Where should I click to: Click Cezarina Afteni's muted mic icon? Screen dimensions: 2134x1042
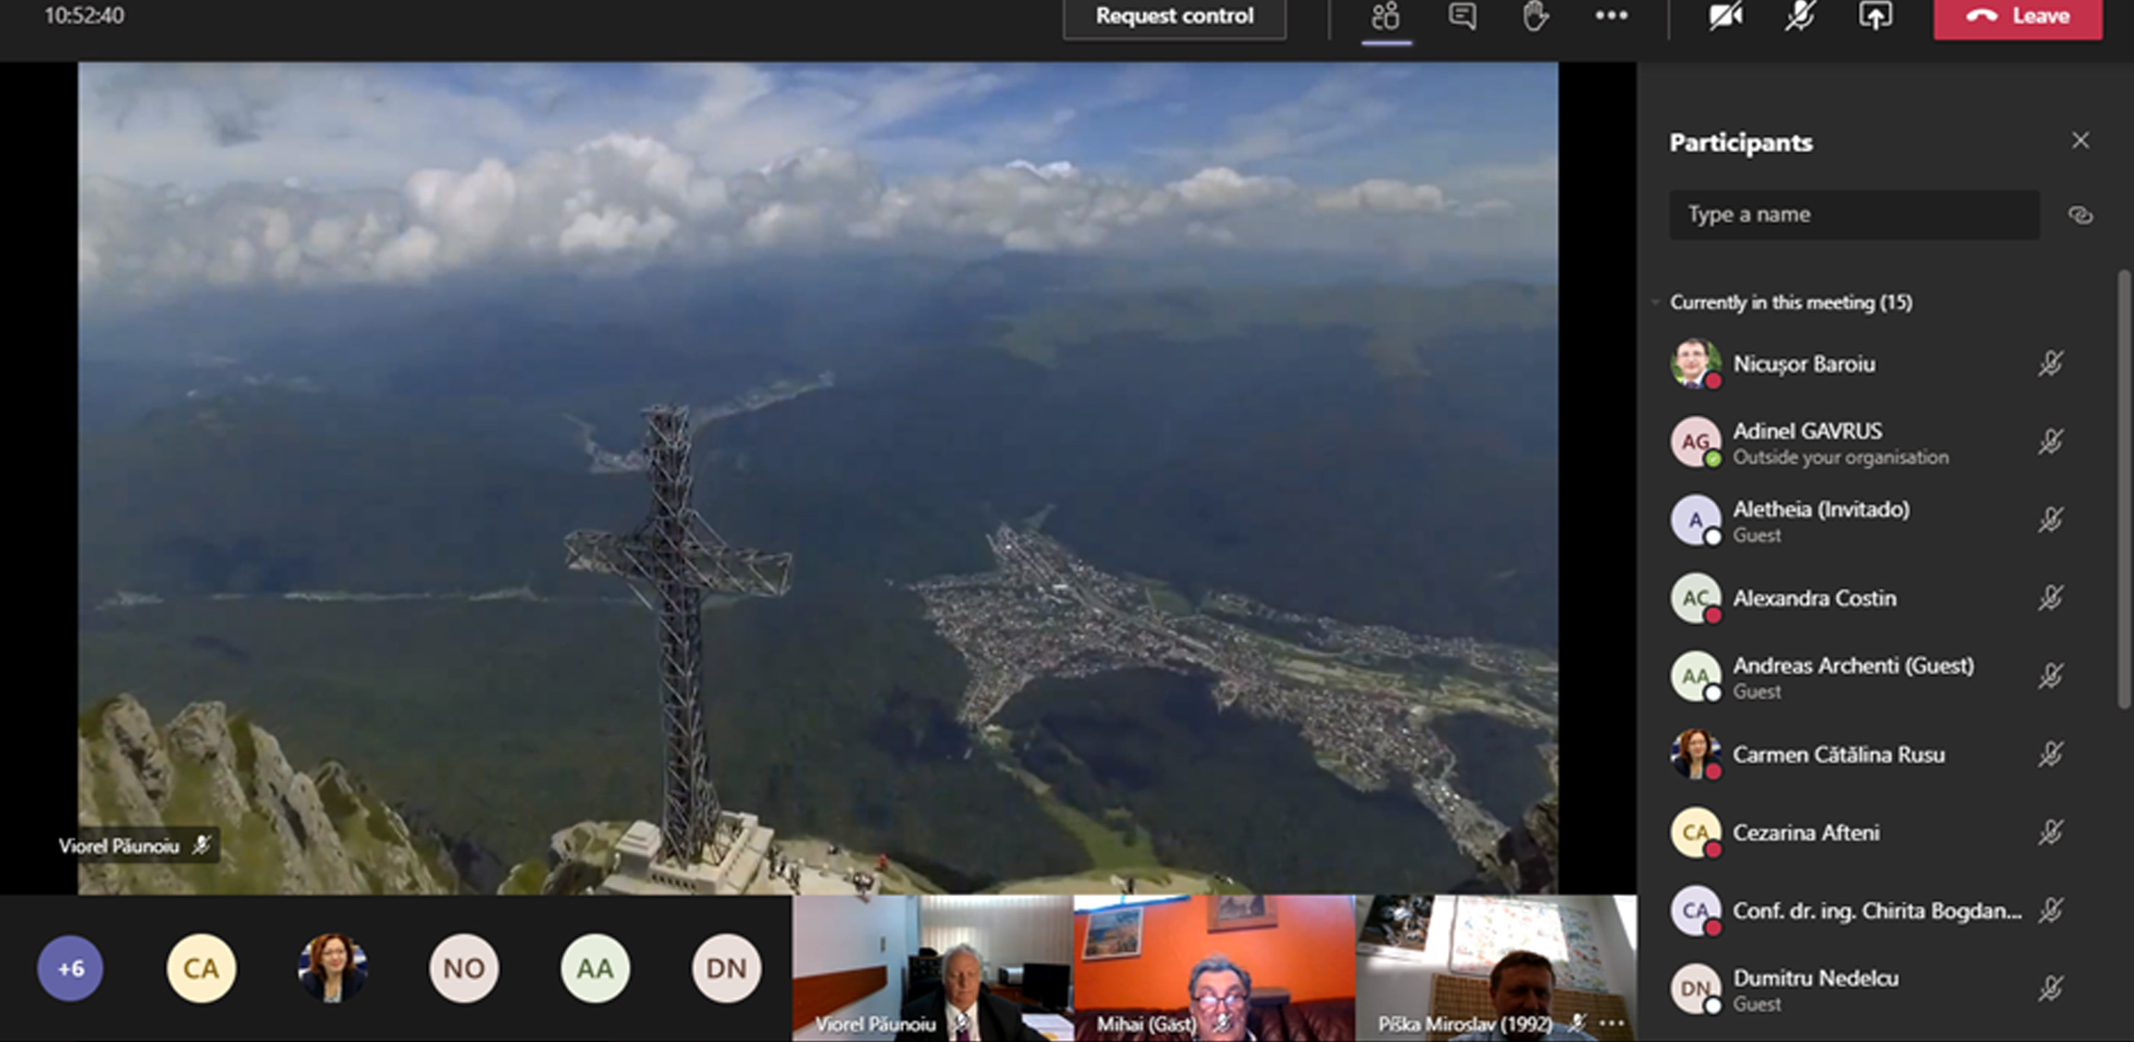click(2050, 833)
